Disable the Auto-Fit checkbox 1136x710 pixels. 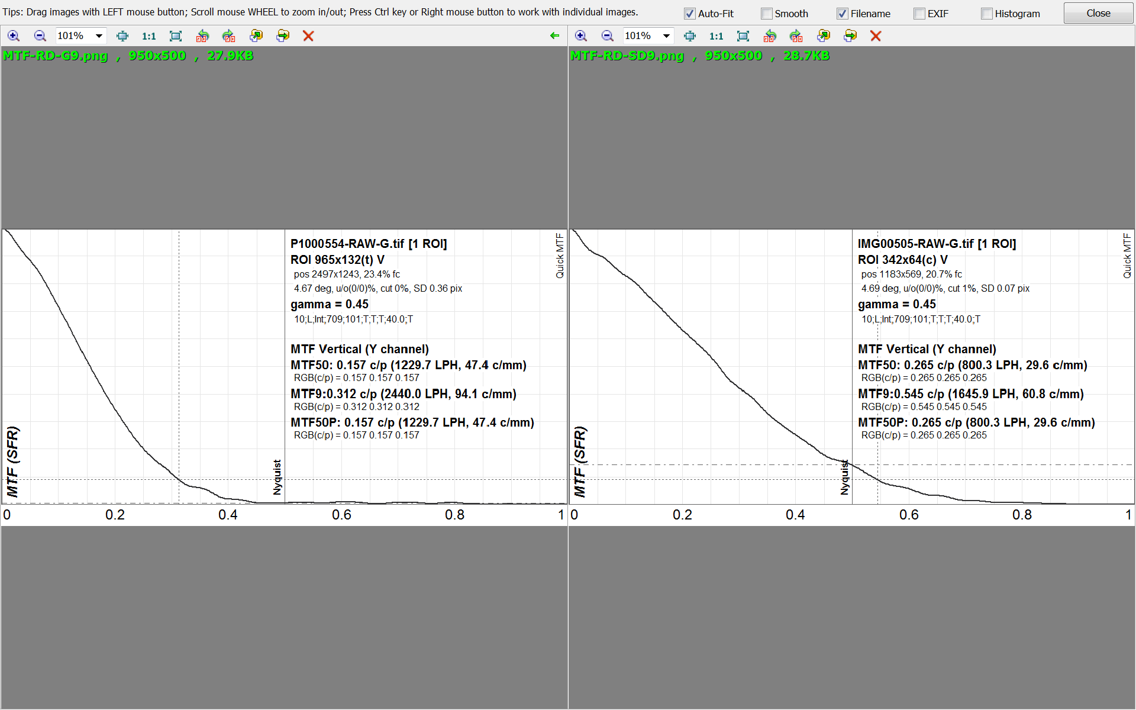point(689,14)
